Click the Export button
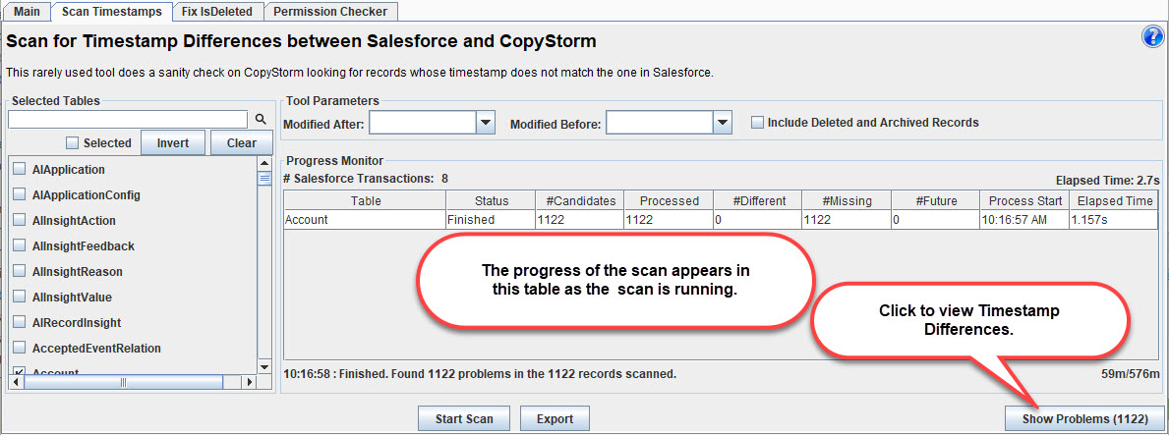Viewport: 1169px width, 435px height. tap(555, 418)
